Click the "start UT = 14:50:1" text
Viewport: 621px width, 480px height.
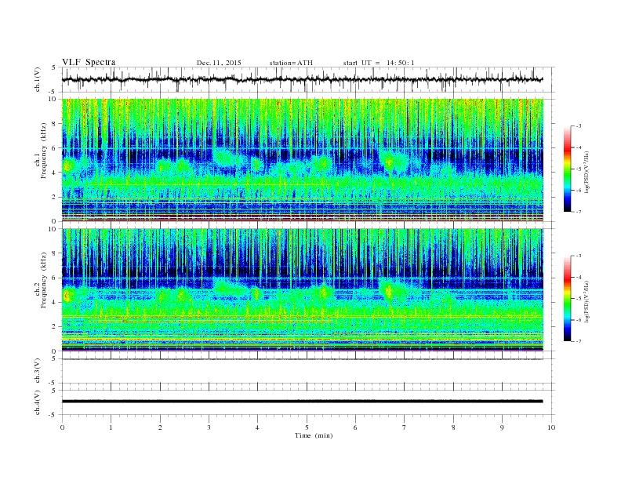[x=379, y=63]
